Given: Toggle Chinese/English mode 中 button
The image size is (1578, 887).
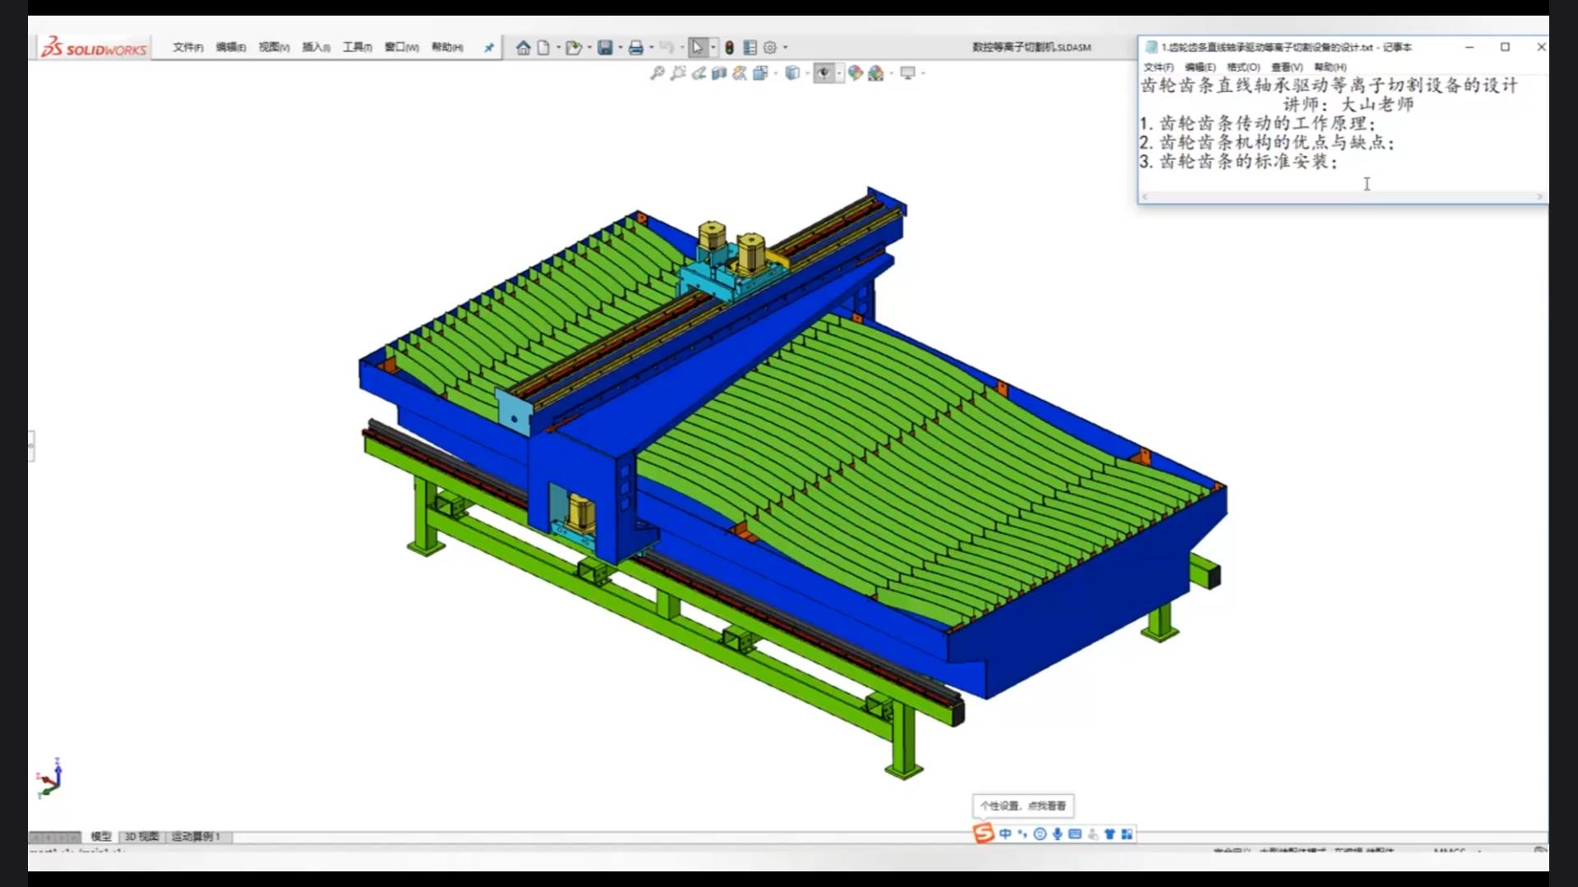Looking at the screenshot, I should coord(1005,834).
